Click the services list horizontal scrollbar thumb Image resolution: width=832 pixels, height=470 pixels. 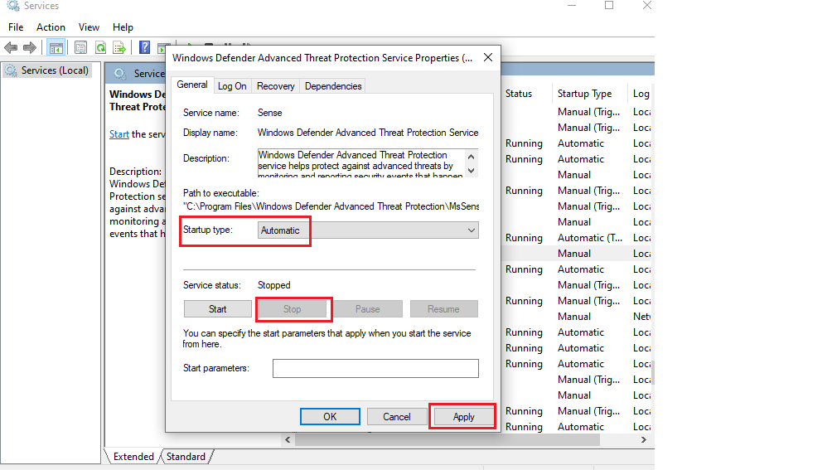pos(447,440)
